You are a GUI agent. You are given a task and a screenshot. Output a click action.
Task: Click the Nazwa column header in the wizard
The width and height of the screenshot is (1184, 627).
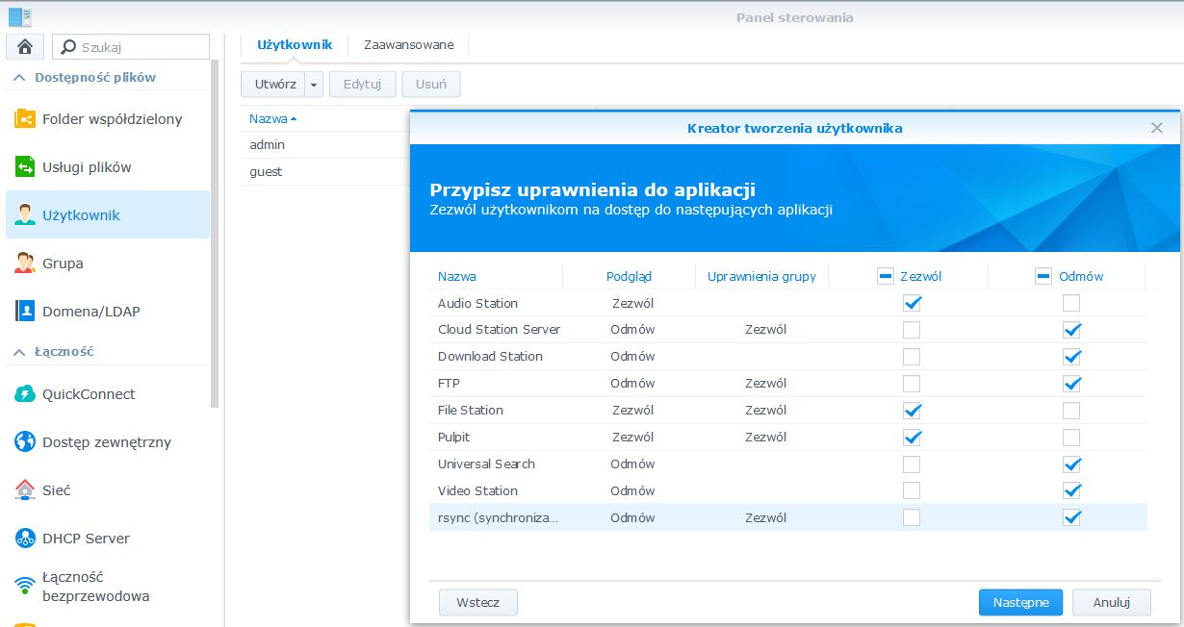pyautogui.click(x=457, y=276)
